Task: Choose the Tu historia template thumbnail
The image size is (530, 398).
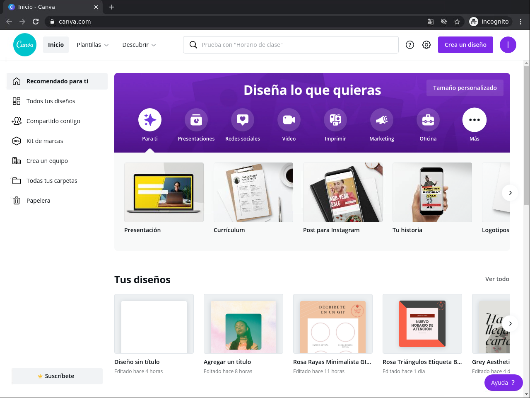Action: pyautogui.click(x=432, y=192)
